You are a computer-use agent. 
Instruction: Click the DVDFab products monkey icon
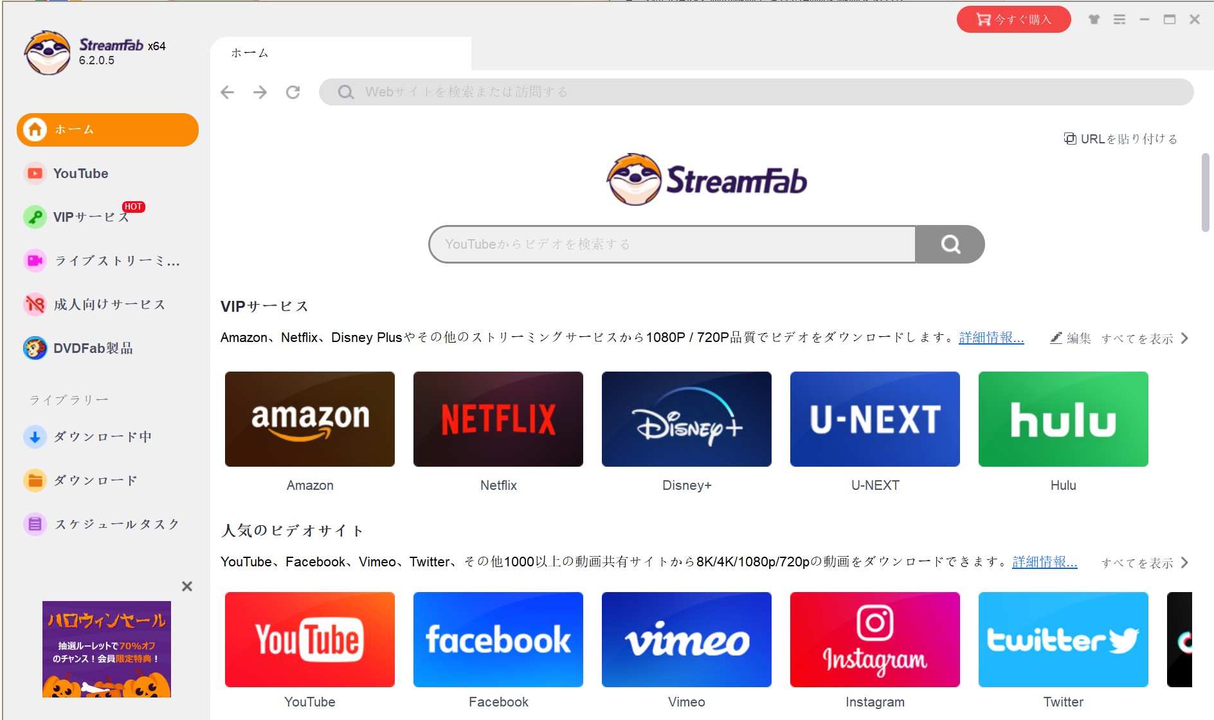[x=35, y=348]
